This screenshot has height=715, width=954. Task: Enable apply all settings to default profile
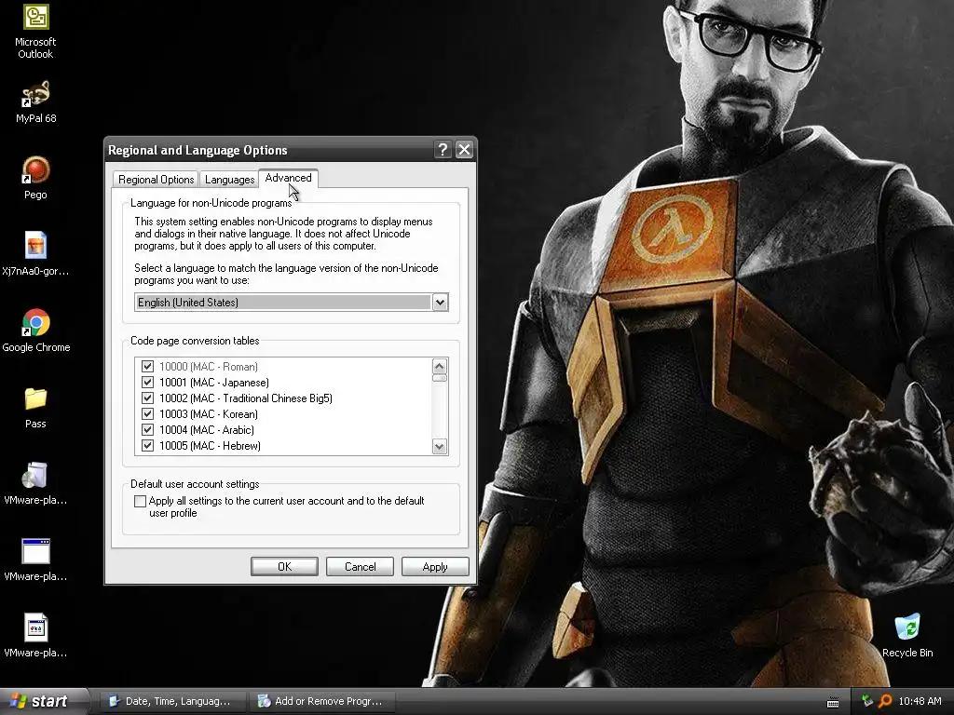coord(140,501)
